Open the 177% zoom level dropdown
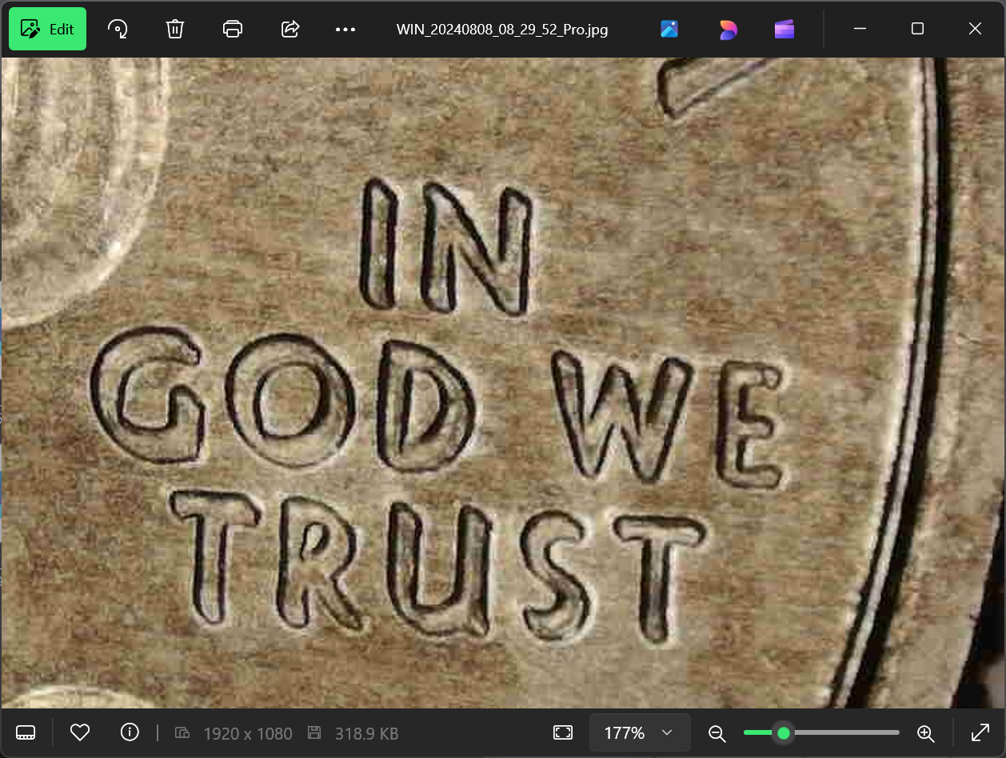The height and width of the screenshot is (758, 1006). [x=640, y=732]
